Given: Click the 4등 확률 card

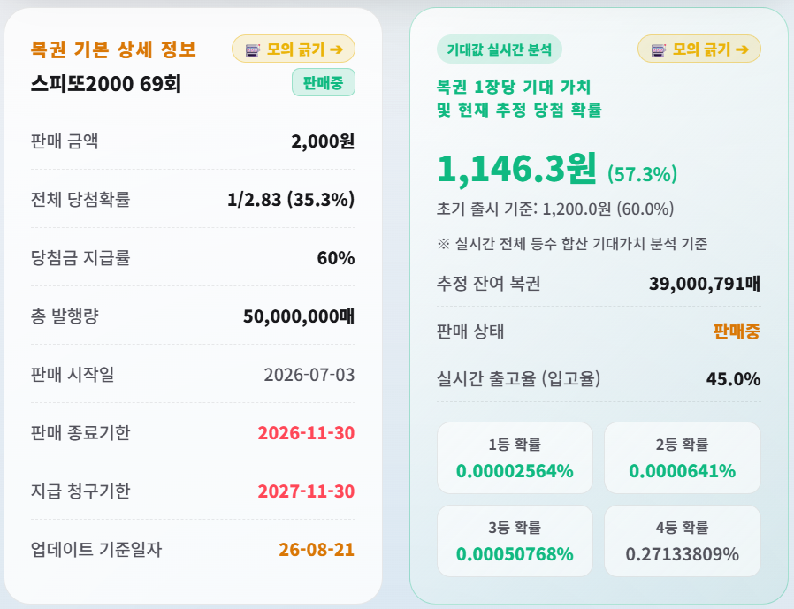Looking at the screenshot, I should pos(682,541).
